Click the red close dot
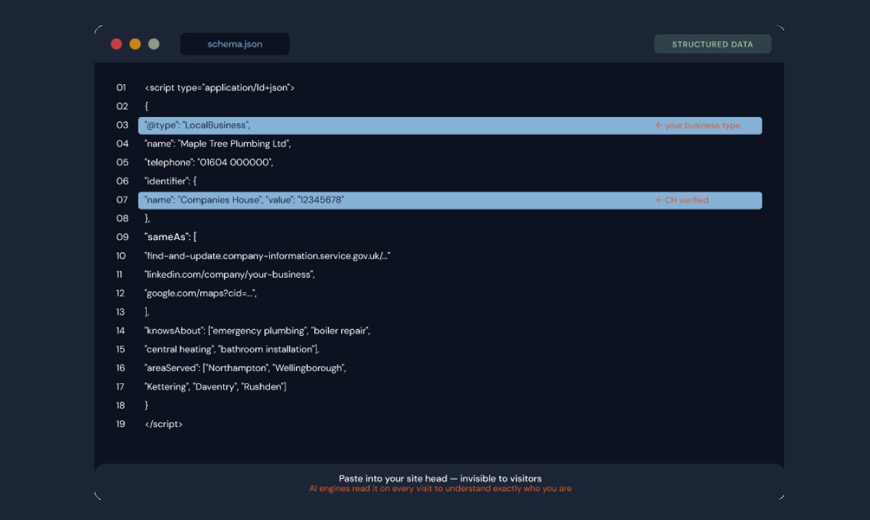The image size is (870, 520). 116,44
